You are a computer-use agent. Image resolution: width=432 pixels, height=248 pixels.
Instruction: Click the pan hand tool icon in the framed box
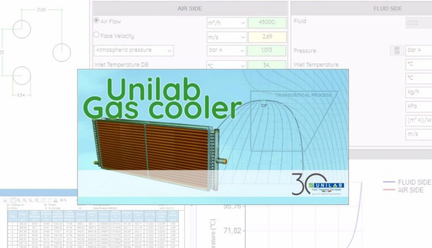coord(13,200)
